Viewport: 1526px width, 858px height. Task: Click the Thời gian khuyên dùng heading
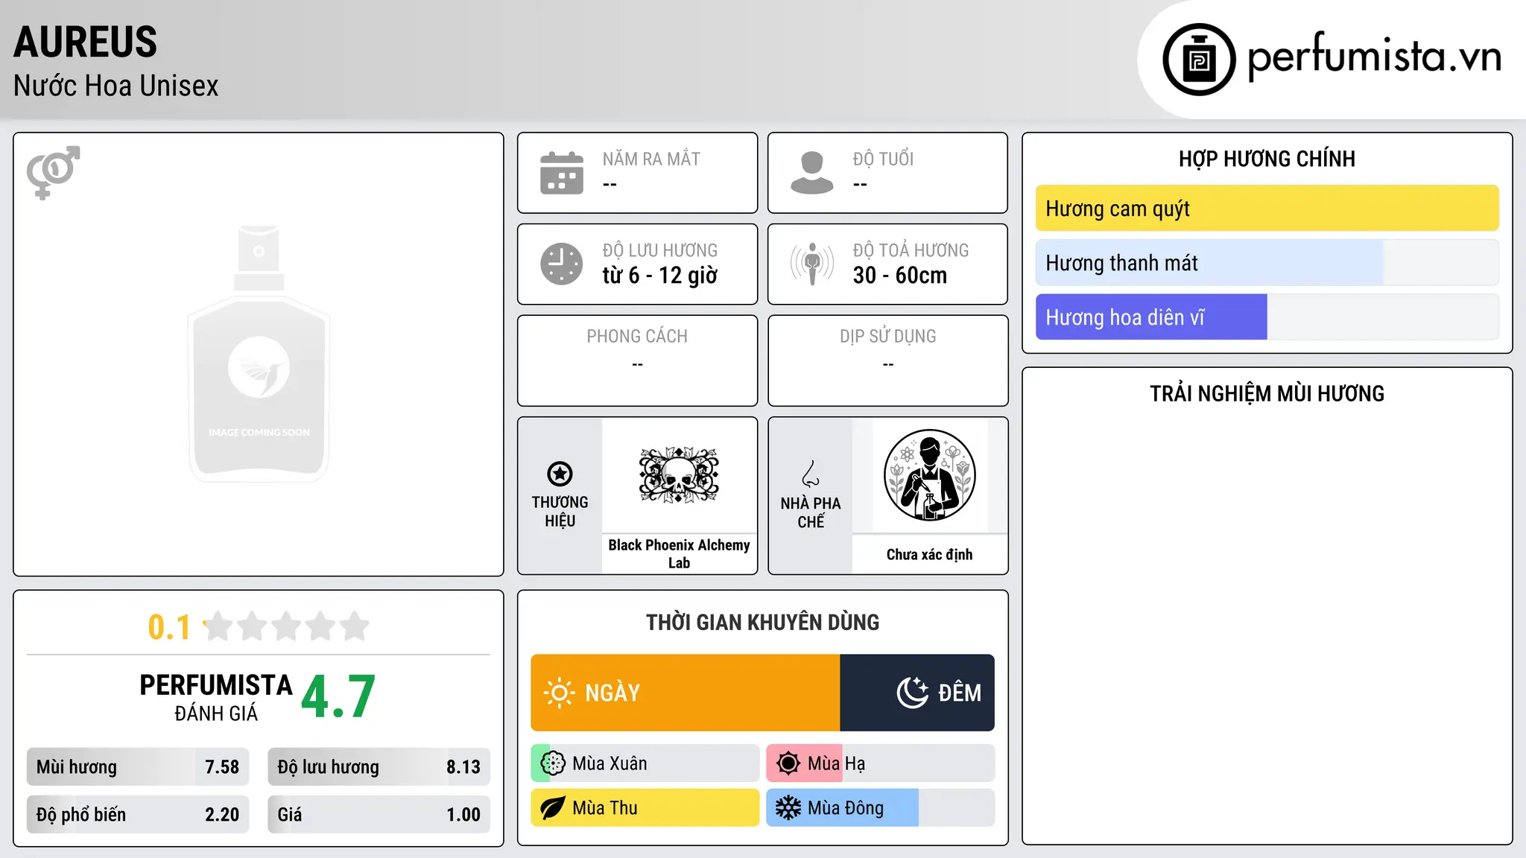point(762,622)
